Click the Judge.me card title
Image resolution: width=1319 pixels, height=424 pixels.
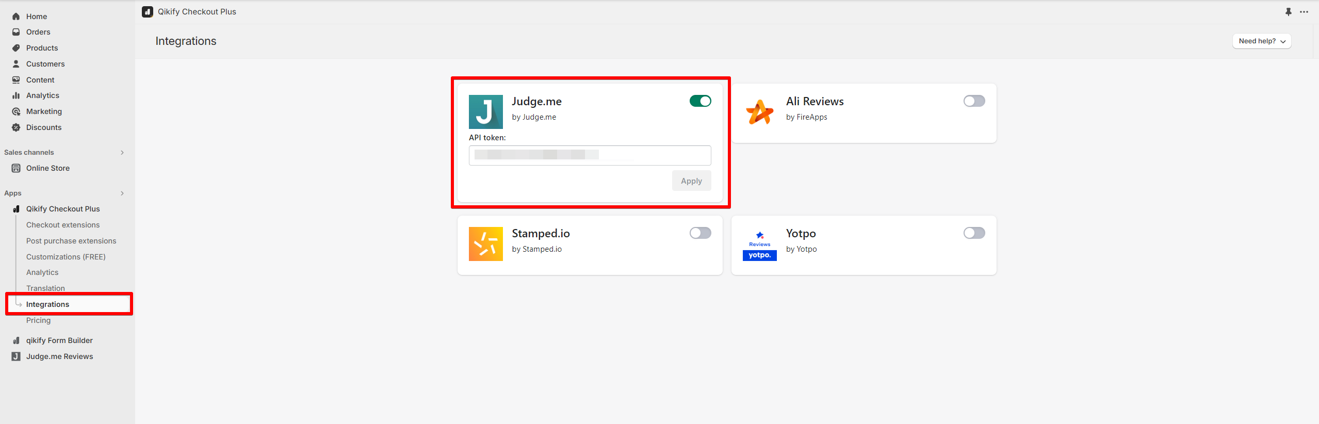pos(536,102)
